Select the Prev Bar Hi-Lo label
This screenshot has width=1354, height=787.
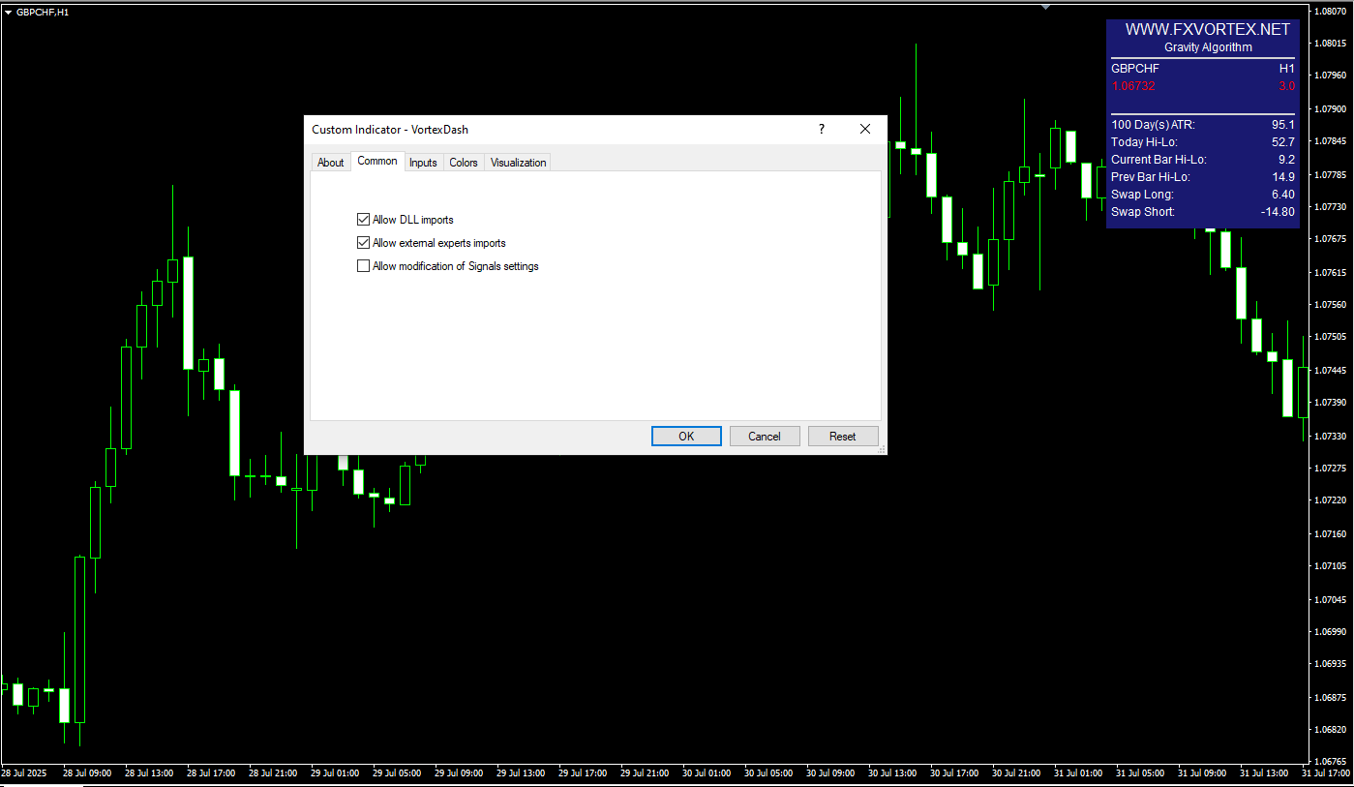coord(1150,177)
